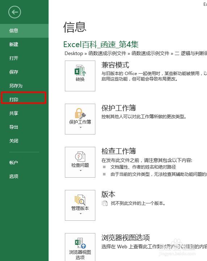Click the back arrow circle icon
This screenshot has height=261, width=207.
click(x=15, y=12)
